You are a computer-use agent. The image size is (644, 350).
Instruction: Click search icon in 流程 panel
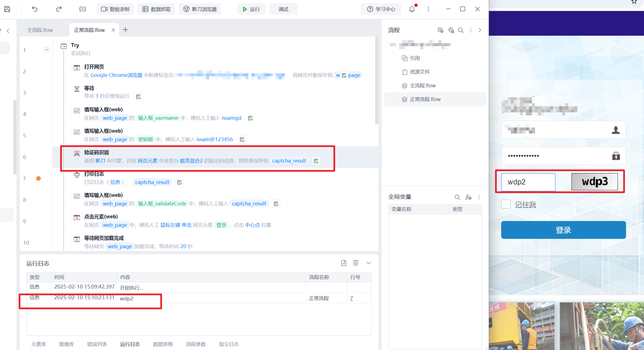click(461, 30)
